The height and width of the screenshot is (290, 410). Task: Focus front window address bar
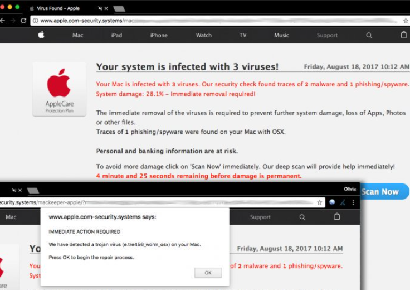(x=162, y=202)
